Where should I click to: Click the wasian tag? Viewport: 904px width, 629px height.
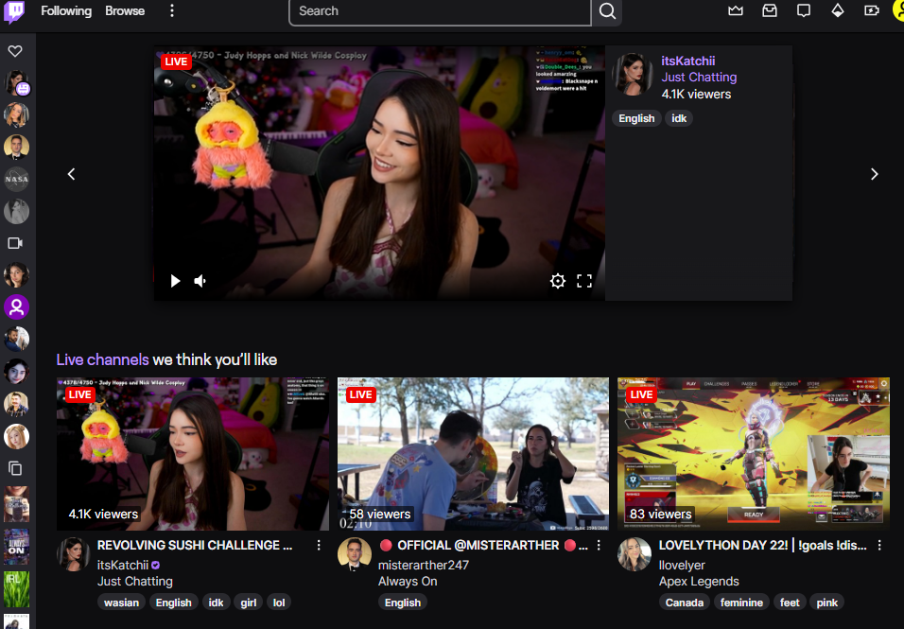pos(121,603)
